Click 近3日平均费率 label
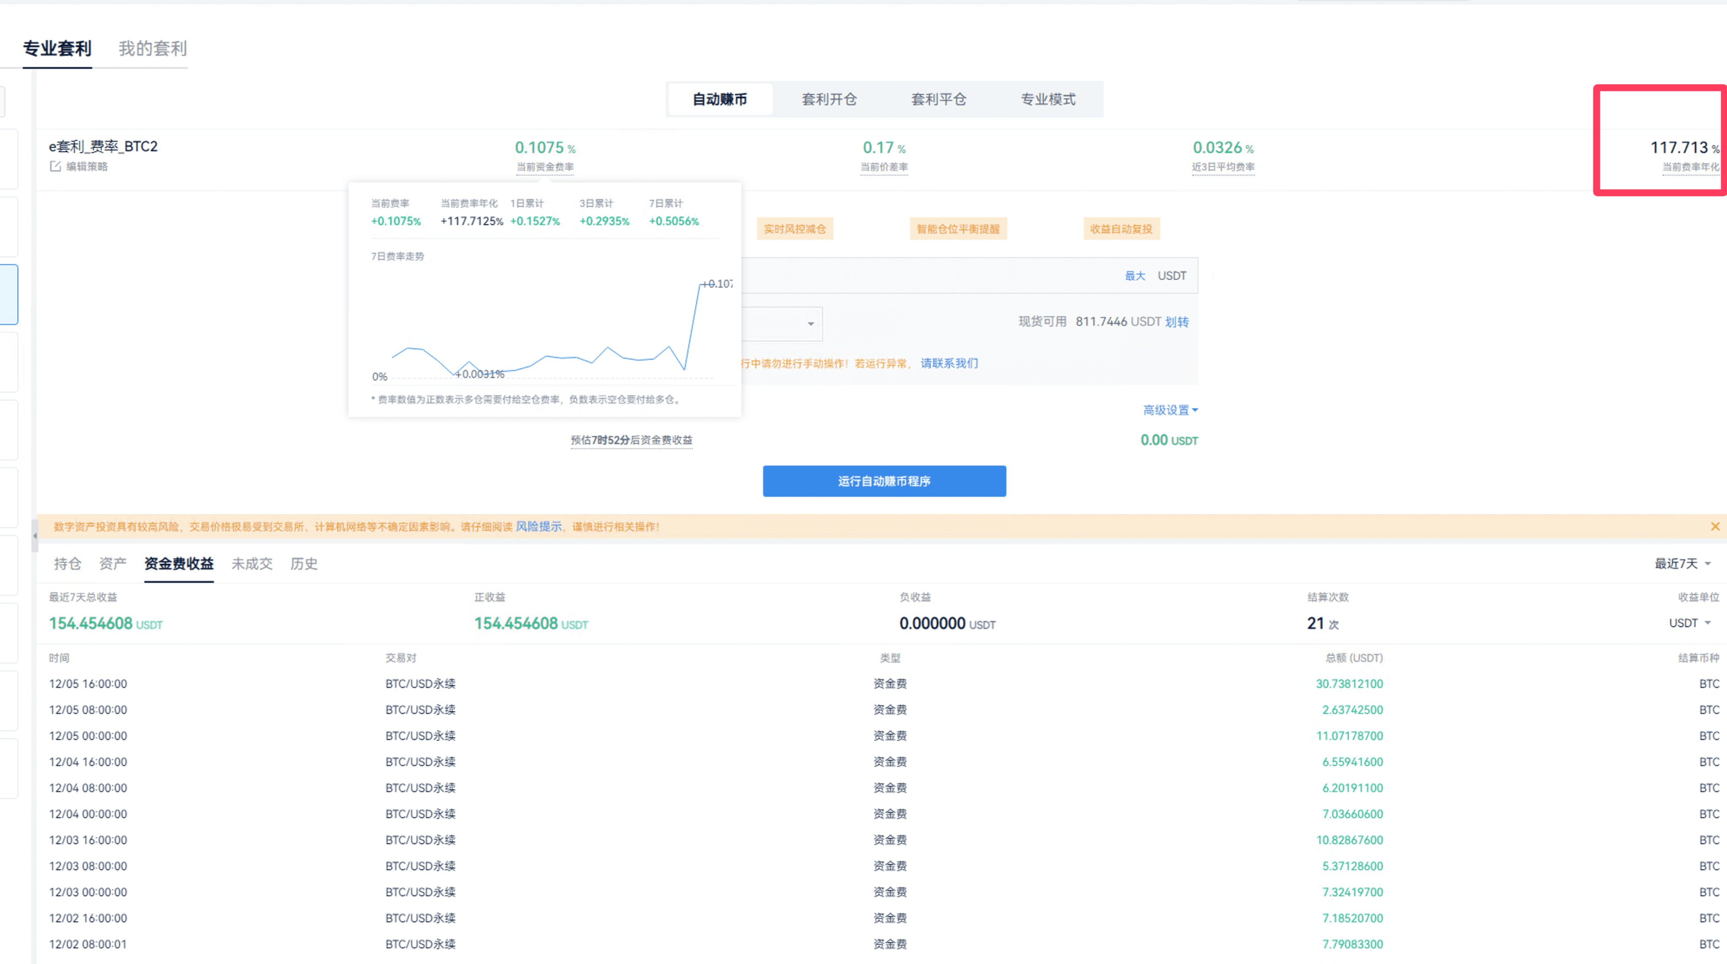Viewport: 1727px width, 964px height. (1223, 167)
